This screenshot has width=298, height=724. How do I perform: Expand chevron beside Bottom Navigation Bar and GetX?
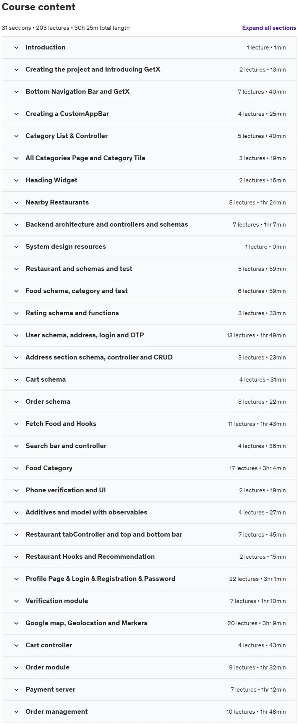pos(16,92)
